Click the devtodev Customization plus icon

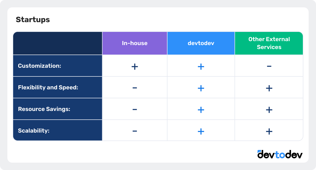pyautogui.click(x=201, y=66)
